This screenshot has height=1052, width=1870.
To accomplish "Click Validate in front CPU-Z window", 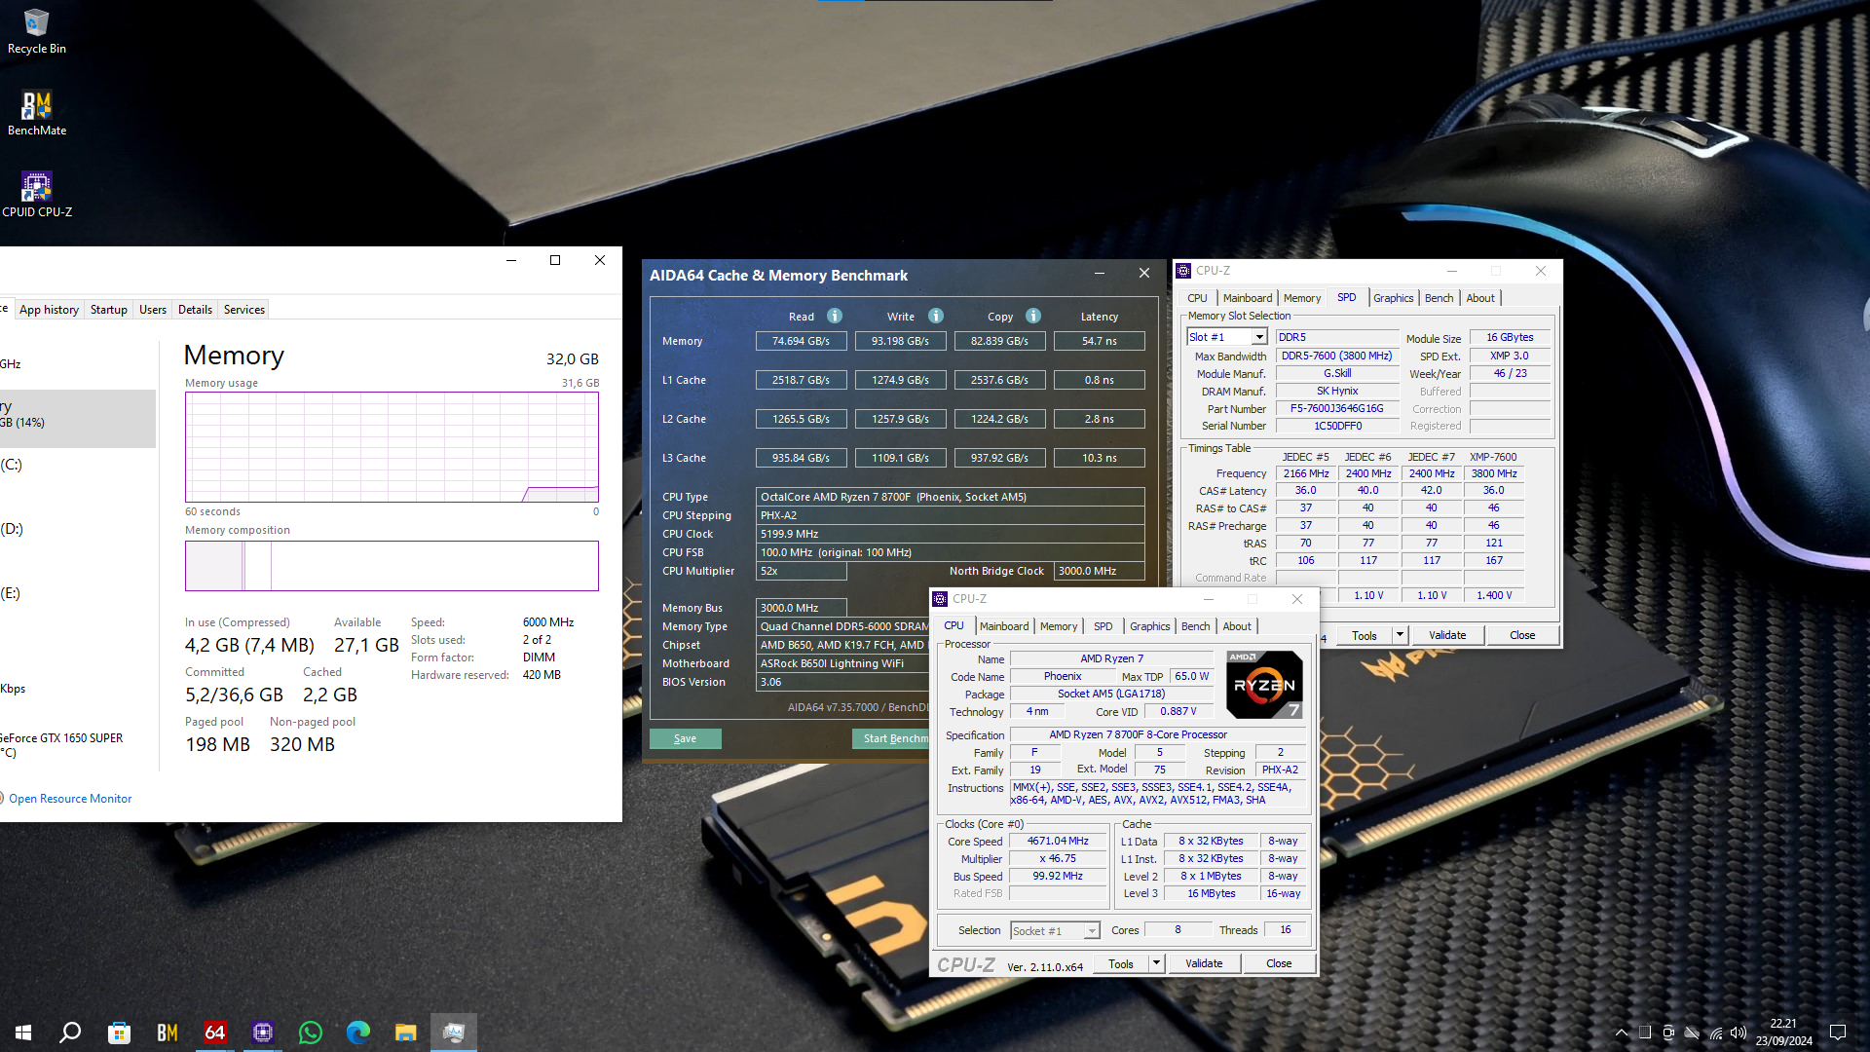I will (1204, 963).
